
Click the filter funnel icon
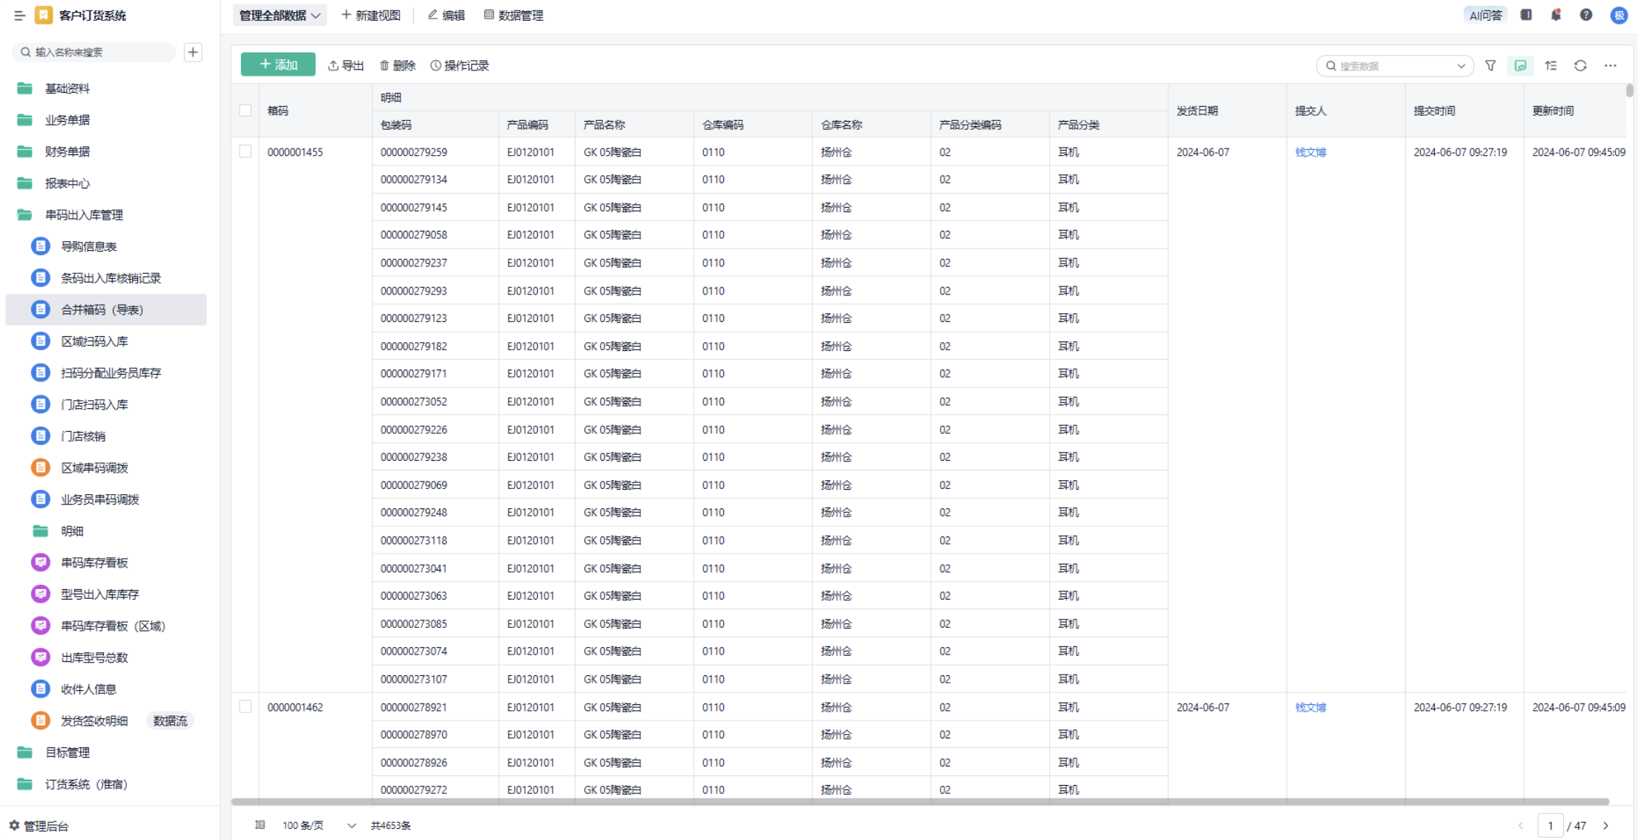click(1490, 66)
